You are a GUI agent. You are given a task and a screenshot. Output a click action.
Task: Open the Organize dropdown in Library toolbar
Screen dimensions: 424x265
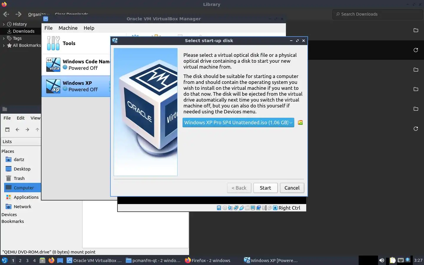click(x=39, y=14)
